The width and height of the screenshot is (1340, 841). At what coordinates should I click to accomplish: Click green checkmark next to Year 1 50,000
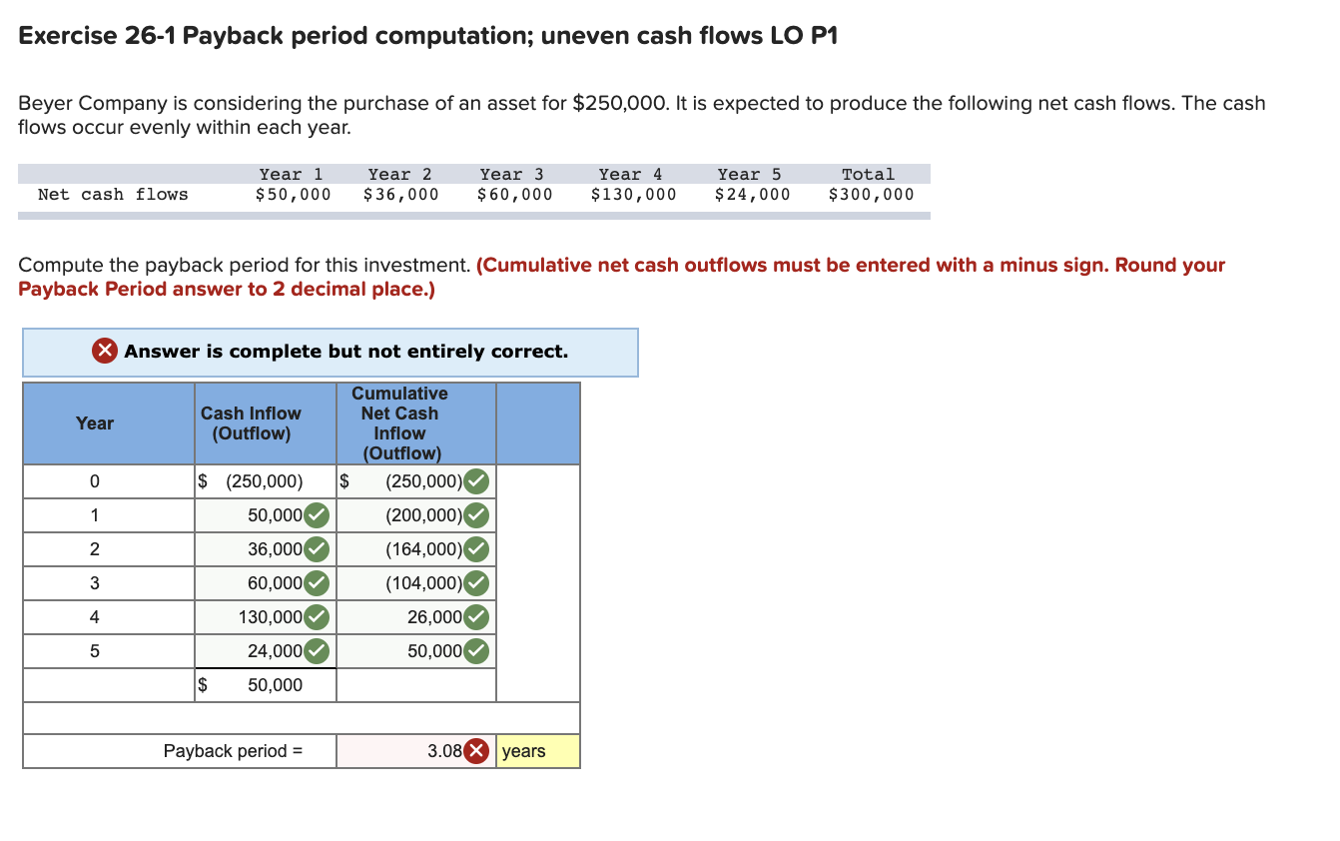317,515
